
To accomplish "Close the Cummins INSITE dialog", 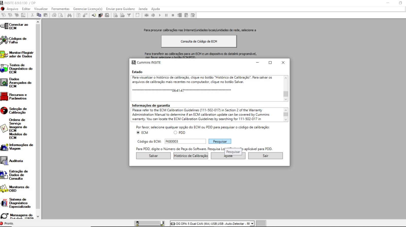I will (283, 63).
